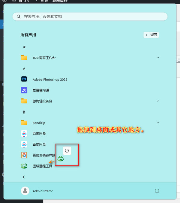The width and height of the screenshot is (180, 203).
Task: Open the Administrator user account menu
Action: [37, 191]
